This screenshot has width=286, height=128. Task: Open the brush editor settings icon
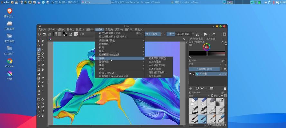(71, 34)
